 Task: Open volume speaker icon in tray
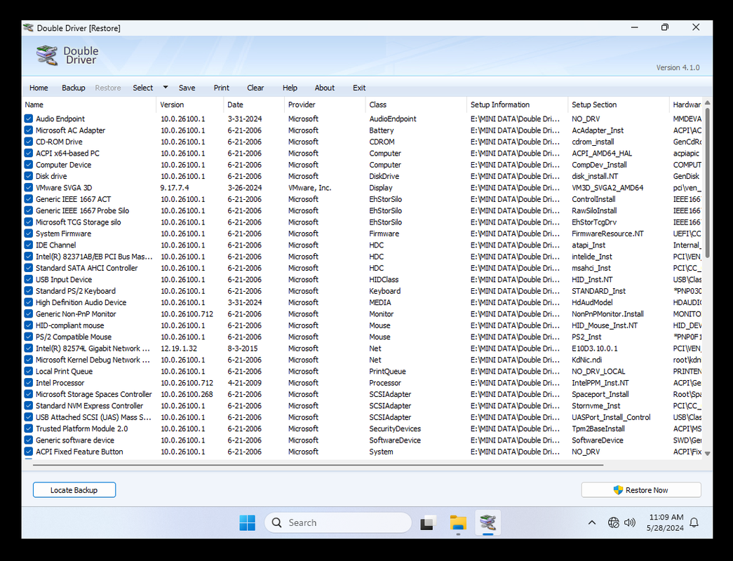click(630, 522)
